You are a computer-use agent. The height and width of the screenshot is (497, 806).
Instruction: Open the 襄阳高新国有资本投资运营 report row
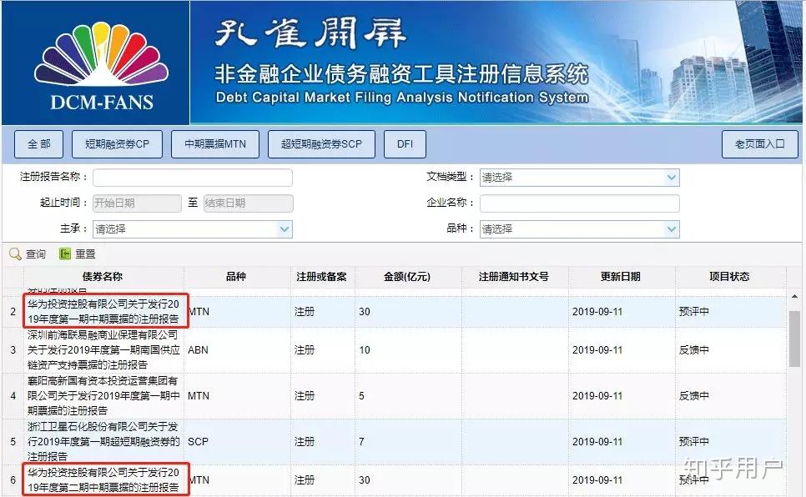[103, 396]
